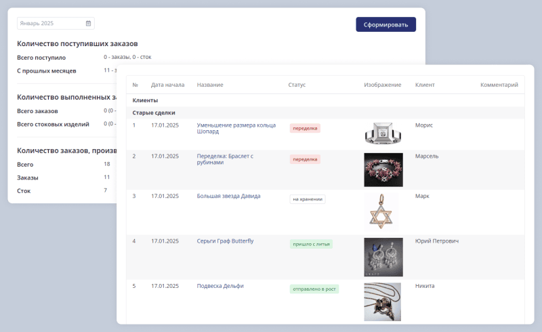542x332 pixels.
Task: Click the Chopard ring thumbnail image
Action: pos(383,132)
